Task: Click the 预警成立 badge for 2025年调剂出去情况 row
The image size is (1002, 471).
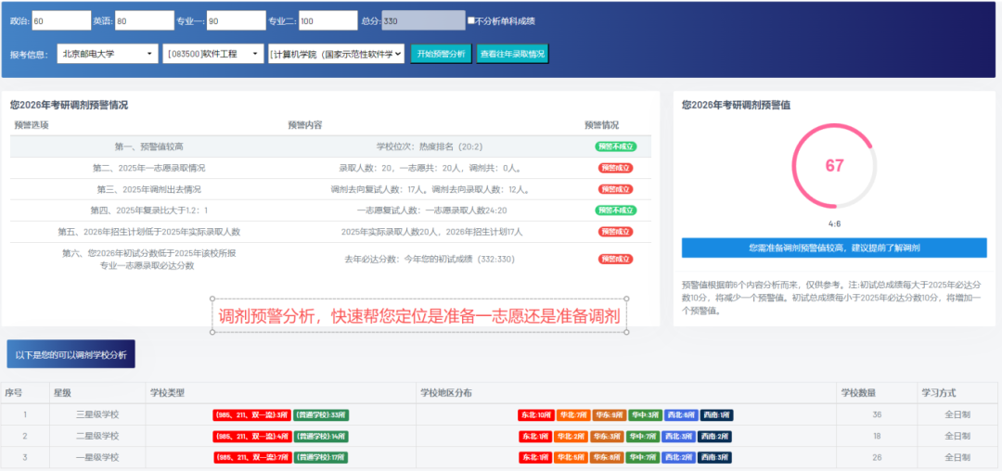Action: (x=616, y=189)
